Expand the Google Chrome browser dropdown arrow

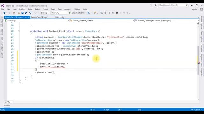click(86, 13)
